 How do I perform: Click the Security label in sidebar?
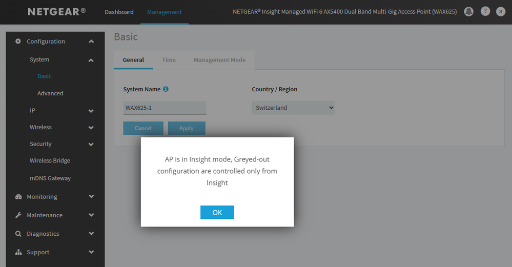[x=41, y=144]
